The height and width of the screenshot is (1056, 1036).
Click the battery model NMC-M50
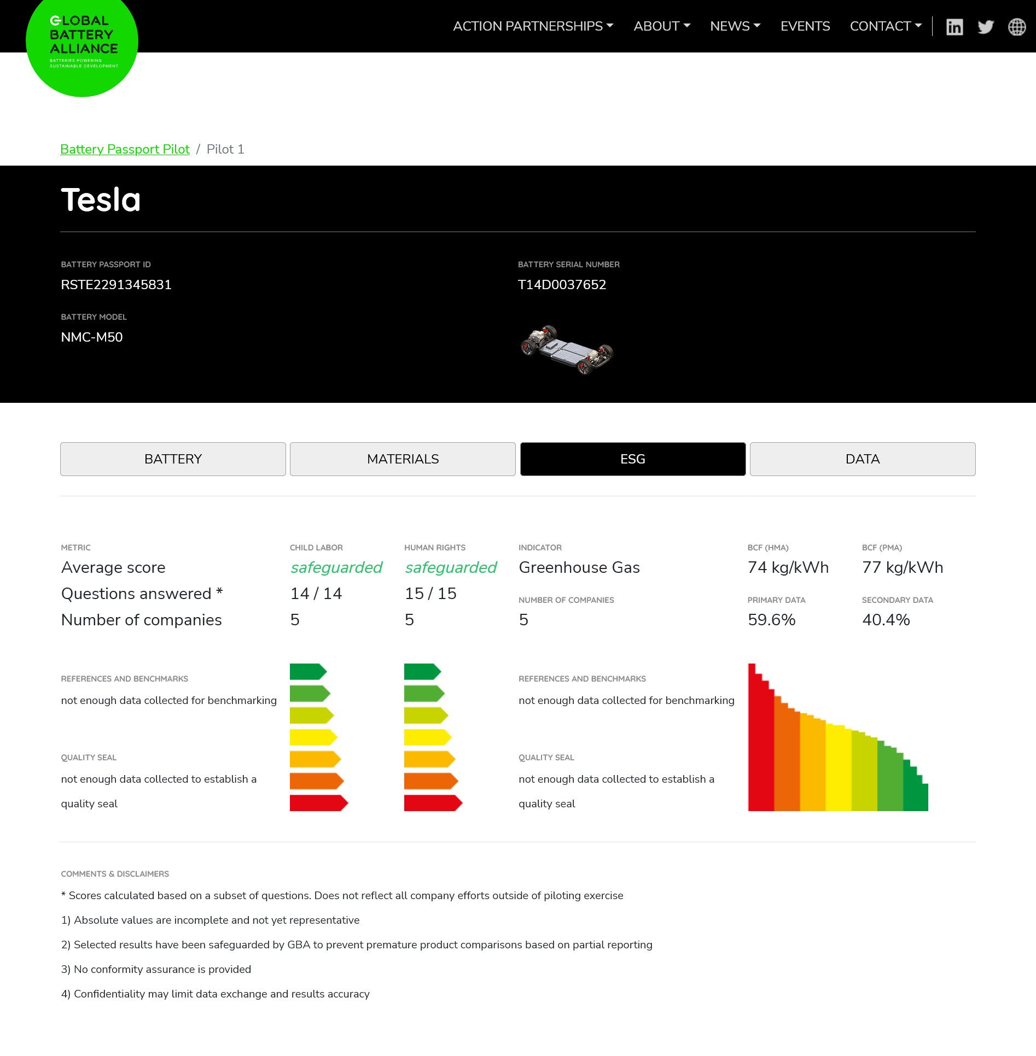(x=92, y=337)
